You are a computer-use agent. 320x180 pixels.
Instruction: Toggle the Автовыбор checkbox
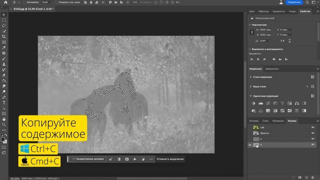(24, 2)
